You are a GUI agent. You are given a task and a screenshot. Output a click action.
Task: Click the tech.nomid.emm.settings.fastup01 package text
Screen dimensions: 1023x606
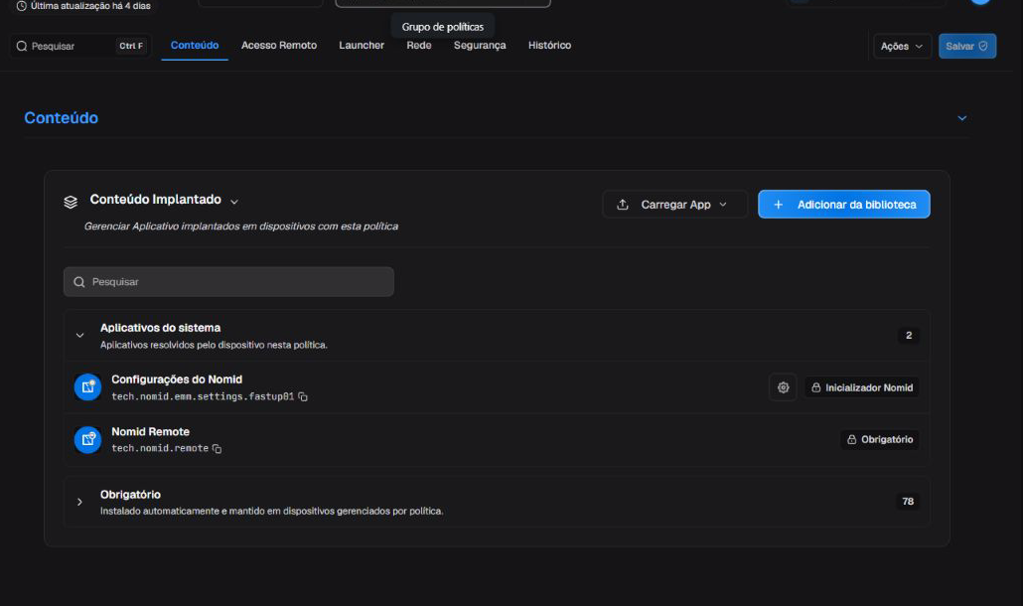(203, 396)
